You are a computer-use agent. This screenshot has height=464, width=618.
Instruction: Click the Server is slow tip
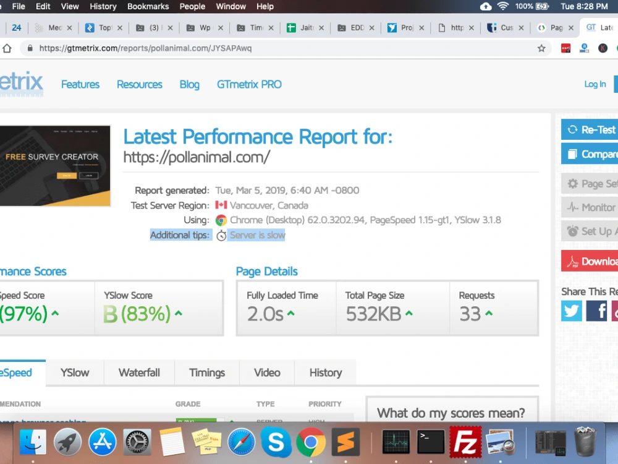[x=257, y=235]
